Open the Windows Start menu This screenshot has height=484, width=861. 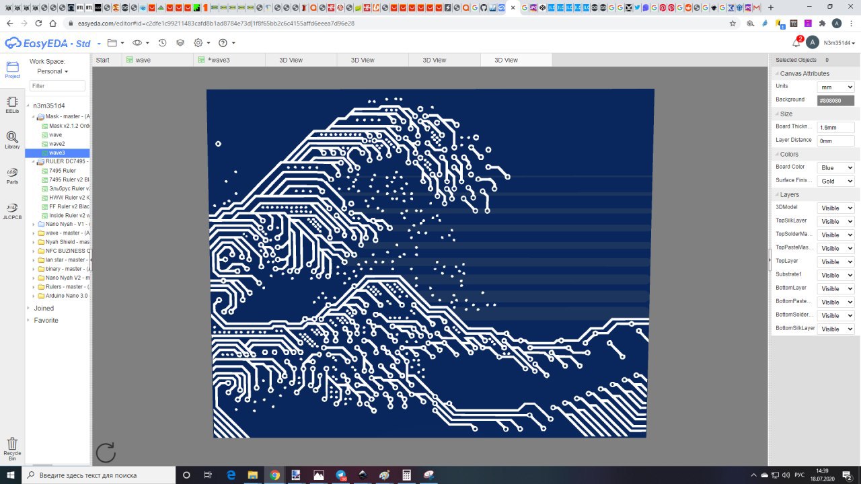click(x=11, y=475)
